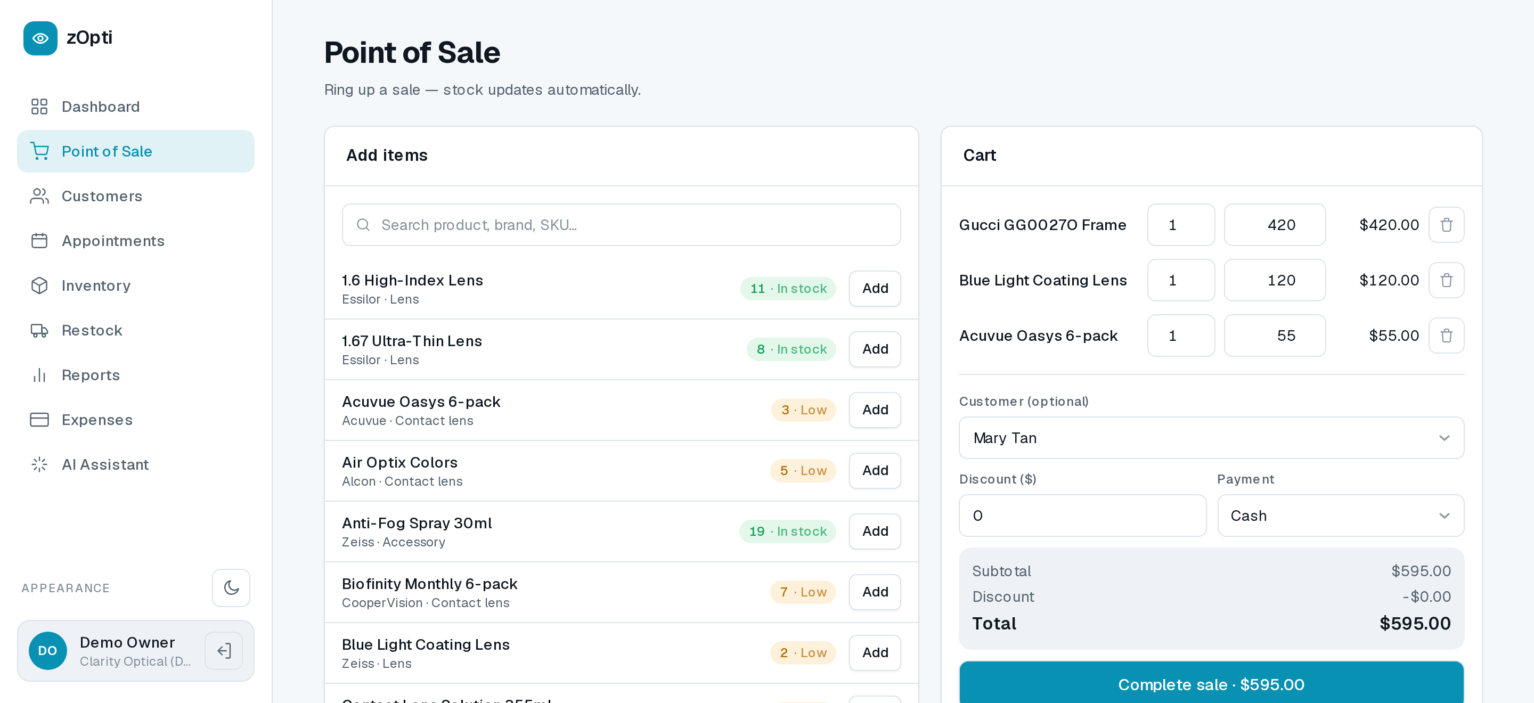The height and width of the screenshot is (703, 1534).
Task: Click the logout icon beside Demo Owner
Action: (224, 651)
